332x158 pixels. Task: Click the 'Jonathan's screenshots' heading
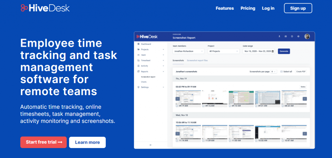186,72
